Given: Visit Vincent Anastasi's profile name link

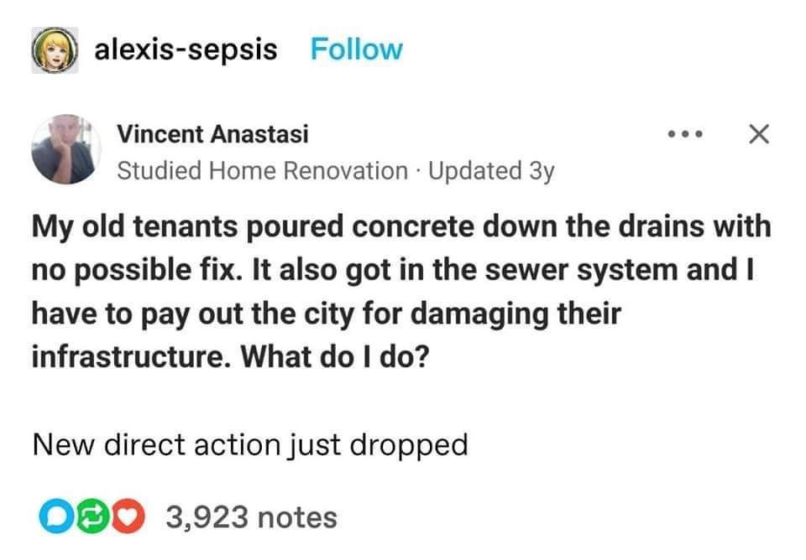Looking at the screenshot, I should (x=212, y=133).
